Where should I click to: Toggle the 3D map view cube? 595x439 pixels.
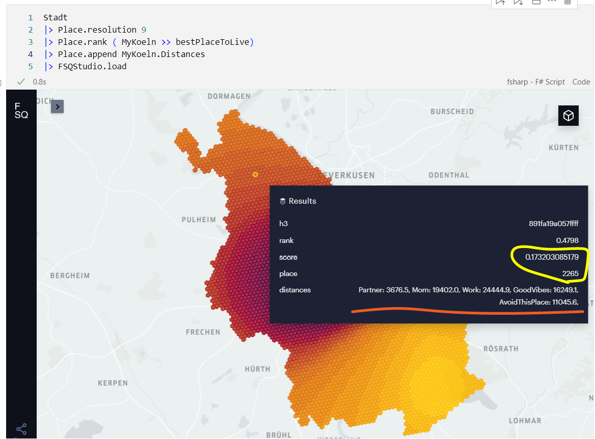[568, 115]
